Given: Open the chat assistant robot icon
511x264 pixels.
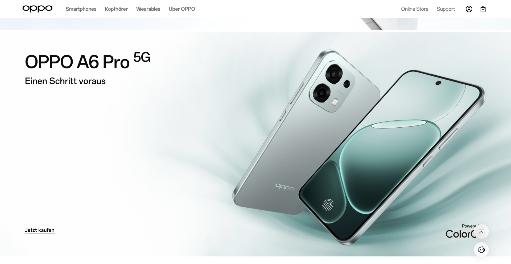Looking at the screenshot, I should pyautogui.click(x=481, y=250).
